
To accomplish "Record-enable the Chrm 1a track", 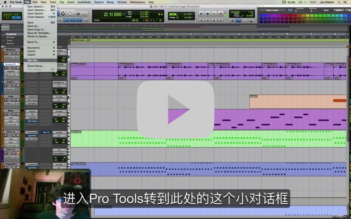I will (5, 136).
